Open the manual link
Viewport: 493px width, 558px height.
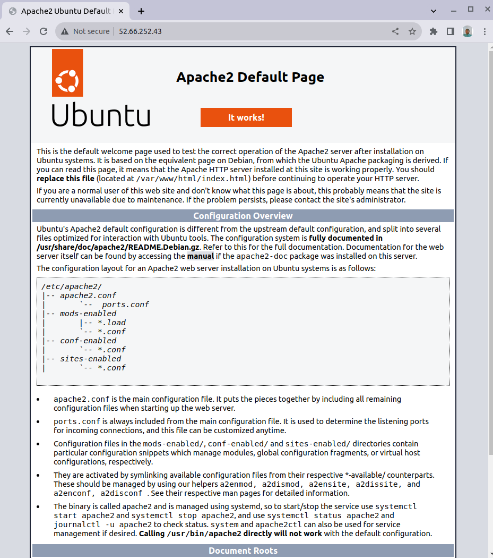click(201, 256)
